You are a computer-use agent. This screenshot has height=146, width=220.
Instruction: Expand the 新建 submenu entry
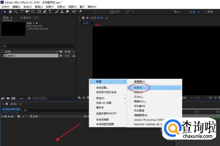[107, 82]
